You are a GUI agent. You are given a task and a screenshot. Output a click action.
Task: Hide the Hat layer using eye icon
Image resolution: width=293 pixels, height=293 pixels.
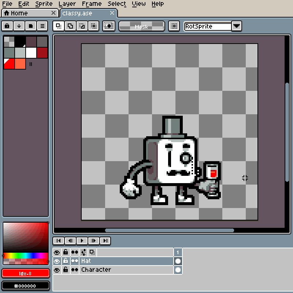click(57, 261)
